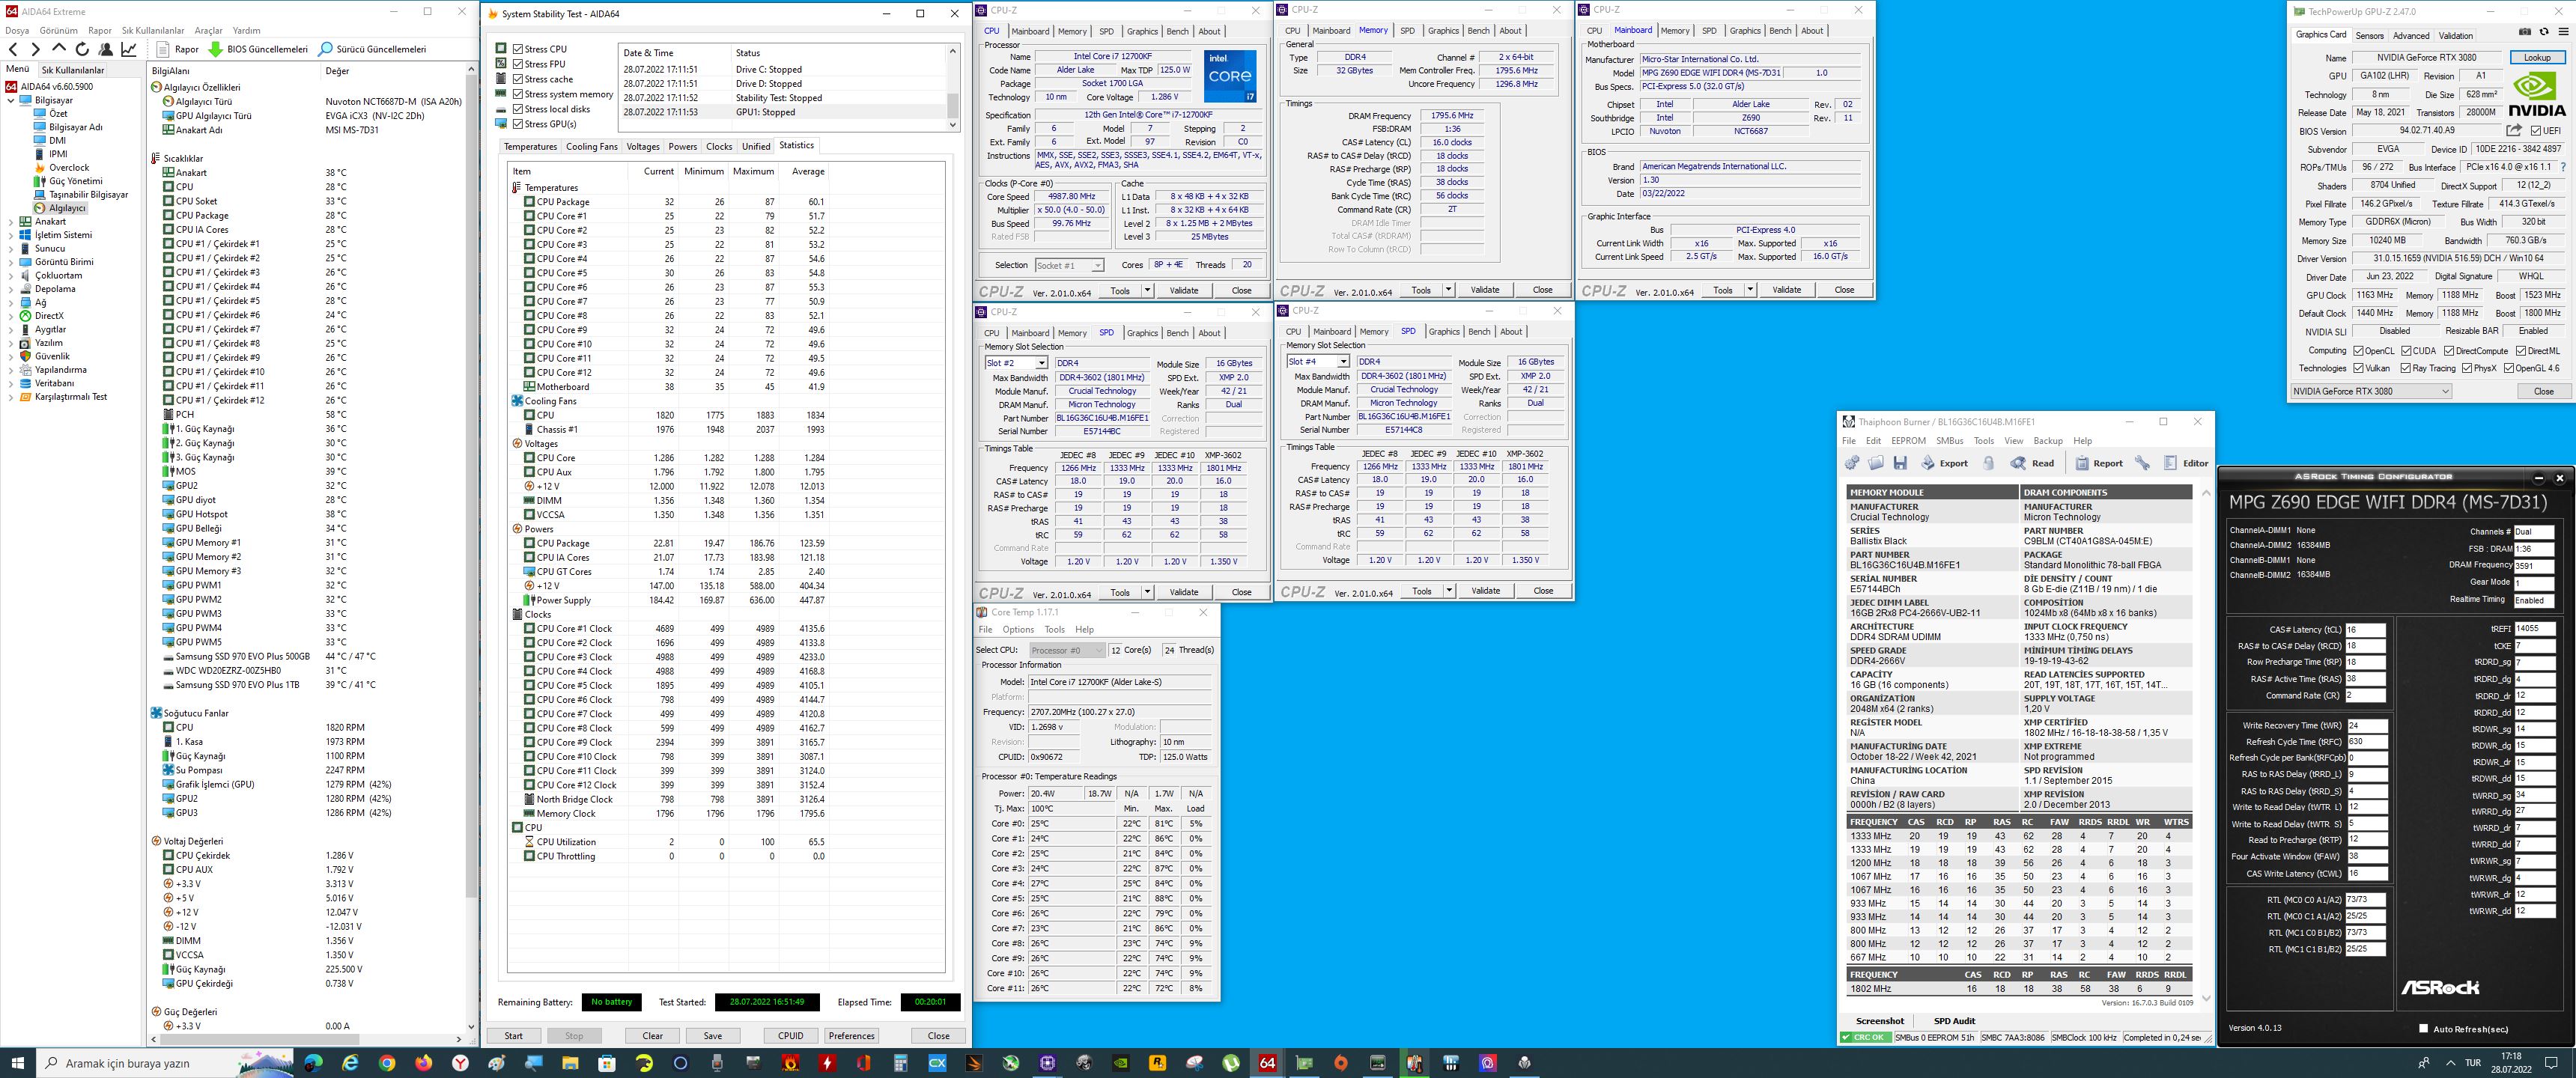Toggle UEFI checkbox in GPU-Z
Image resolution: width=2576 pixels, height=1078 pixels.
2536,131
